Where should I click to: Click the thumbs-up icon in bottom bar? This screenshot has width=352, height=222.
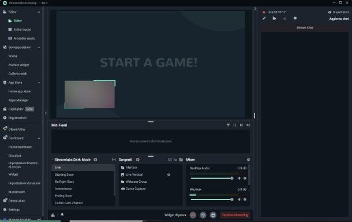point(53,215)
